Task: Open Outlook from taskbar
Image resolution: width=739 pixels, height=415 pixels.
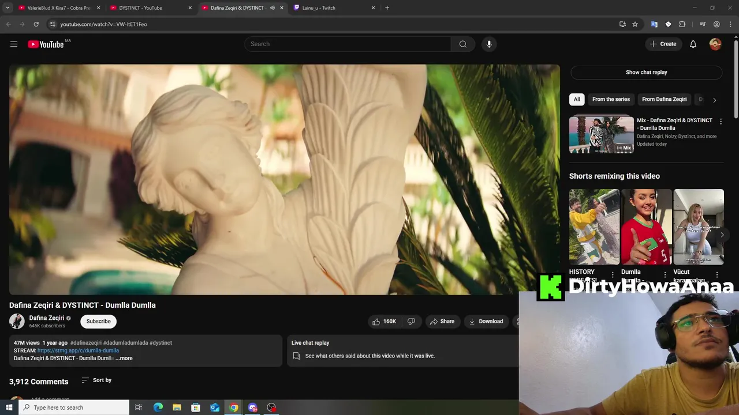Action: coord(215,408)
